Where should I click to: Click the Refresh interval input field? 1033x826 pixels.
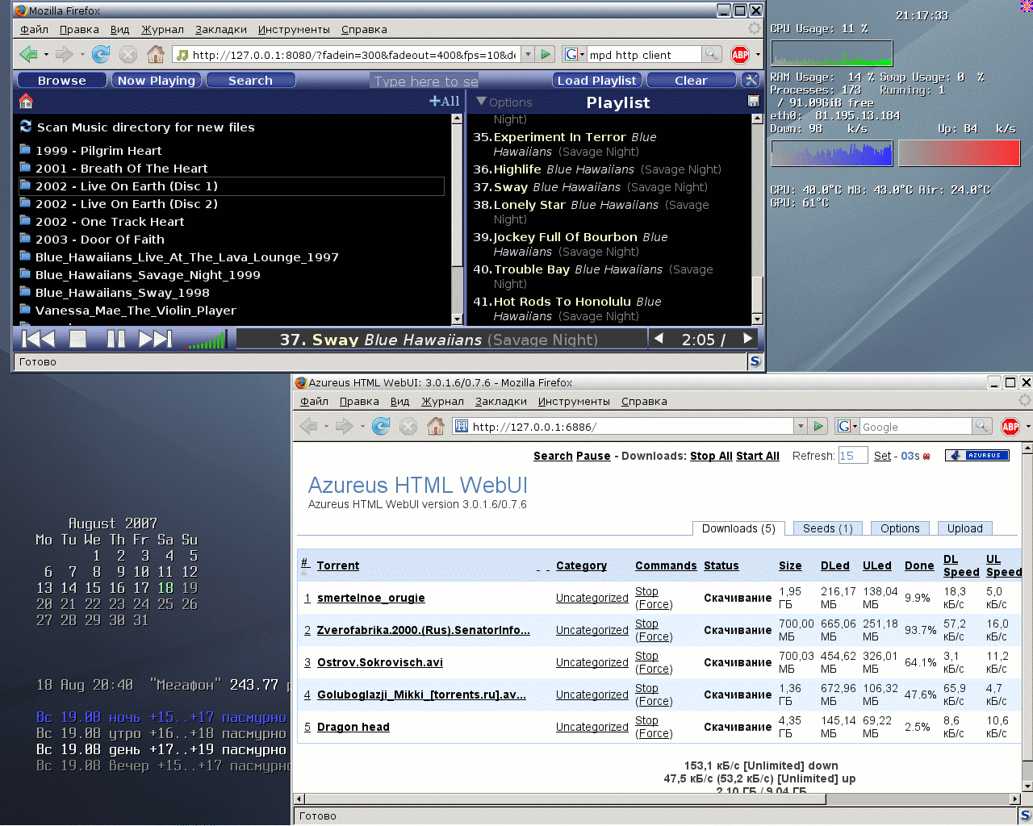852,456
